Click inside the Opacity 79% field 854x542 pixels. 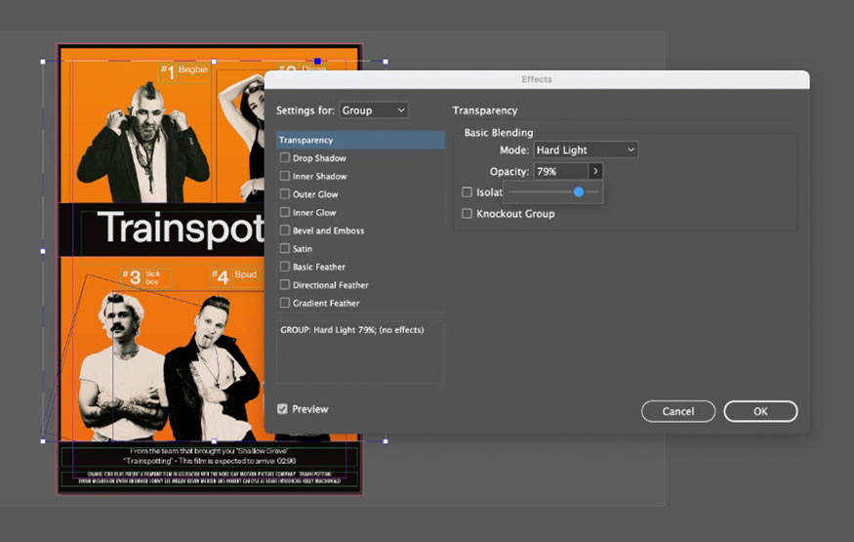[561, 171]
